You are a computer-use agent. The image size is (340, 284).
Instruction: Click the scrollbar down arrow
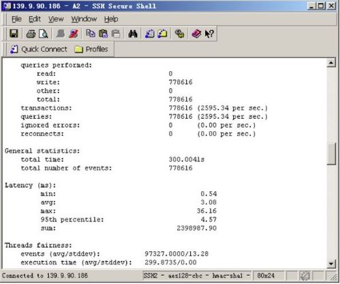(x=331, y=264)
